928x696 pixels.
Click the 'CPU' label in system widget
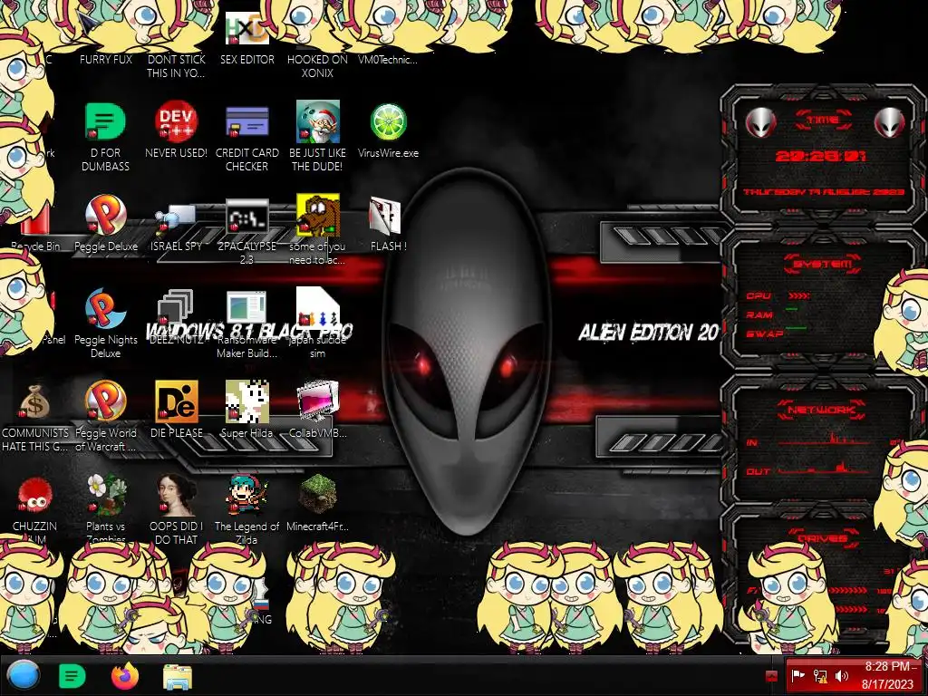759,295
